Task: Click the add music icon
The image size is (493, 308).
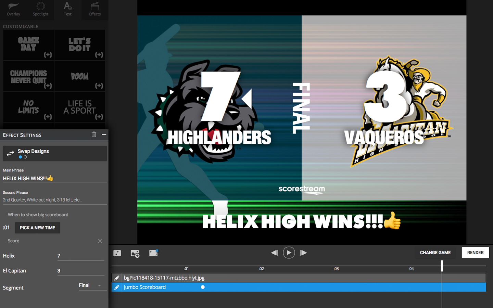Action: pos(117,253)
